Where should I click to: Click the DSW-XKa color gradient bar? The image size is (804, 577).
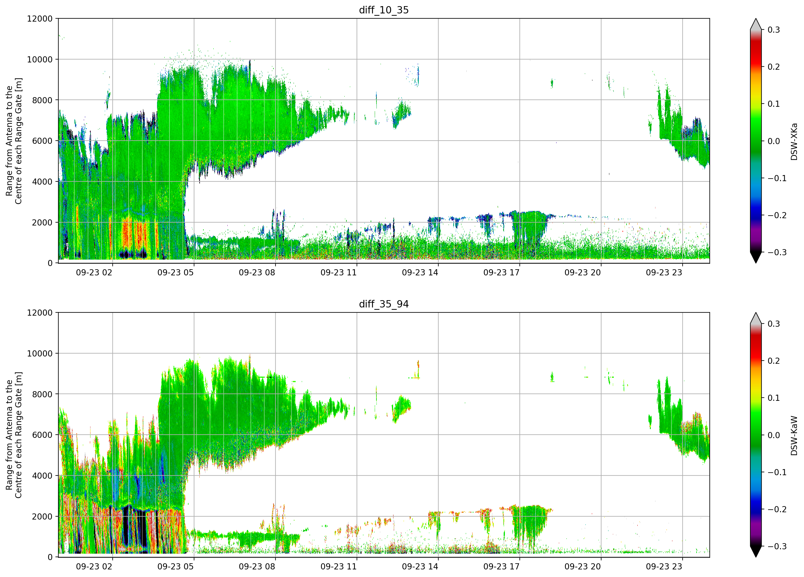(x=756, y=141)
